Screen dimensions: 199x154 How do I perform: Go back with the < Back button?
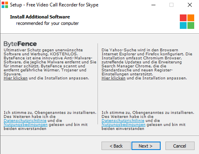(116, 146)
